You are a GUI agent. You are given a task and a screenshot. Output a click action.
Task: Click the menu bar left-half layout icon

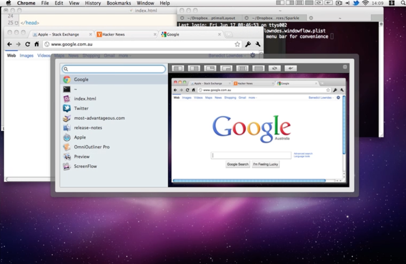point(280,3)
